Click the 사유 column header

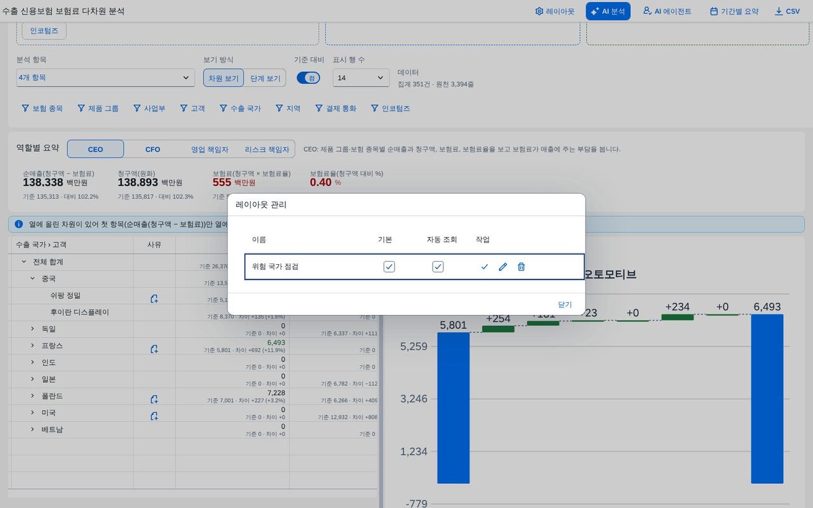tap(154, 244)
